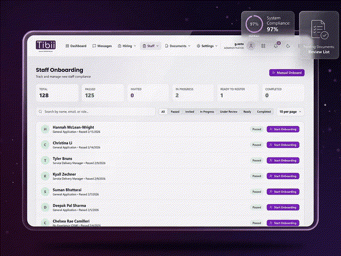Click the Passed badge for Tyler Bruns
This screenshot has height=256, width=341.
click(x=257, y=160)
